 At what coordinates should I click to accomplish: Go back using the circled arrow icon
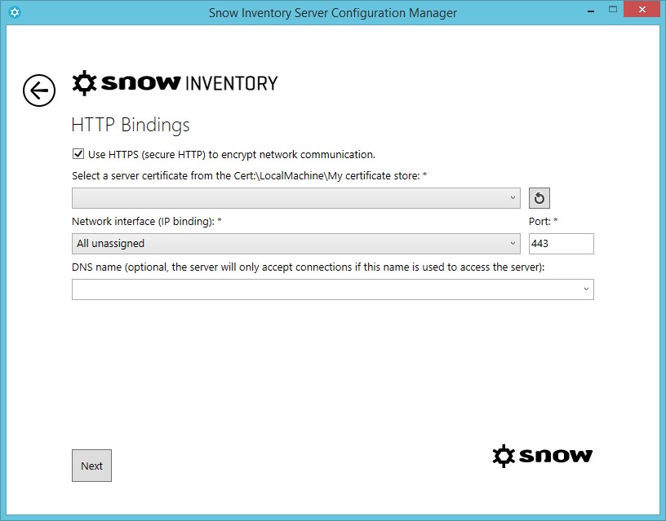coord(39,91)
